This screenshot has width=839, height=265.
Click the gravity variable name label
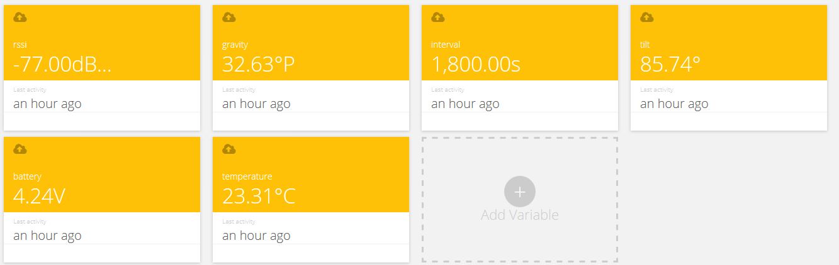click(235, 45)
